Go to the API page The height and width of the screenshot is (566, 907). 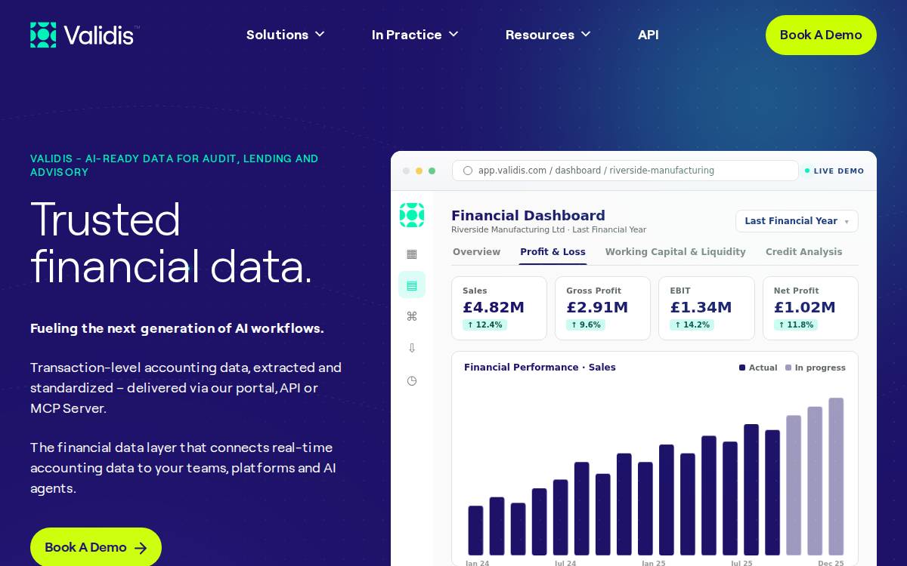649,35
